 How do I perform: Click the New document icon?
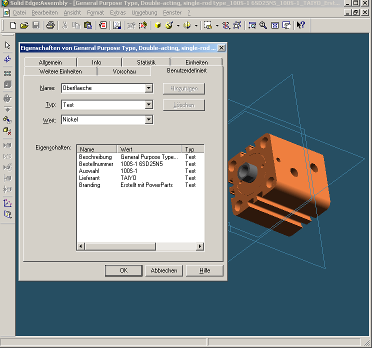[x=13, y=25]
